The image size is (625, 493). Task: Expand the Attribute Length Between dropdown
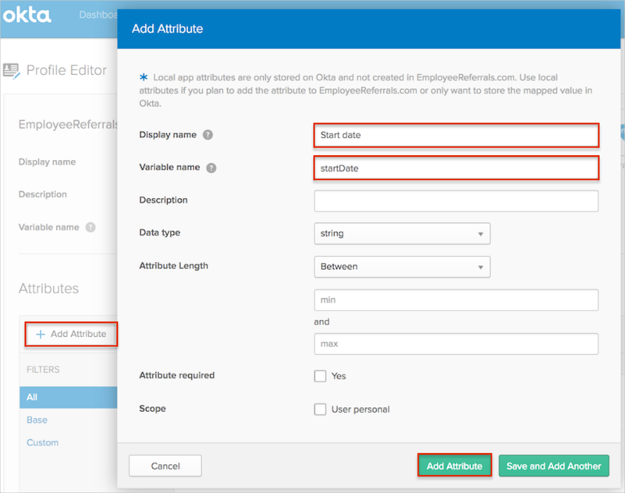click(402, 266)
